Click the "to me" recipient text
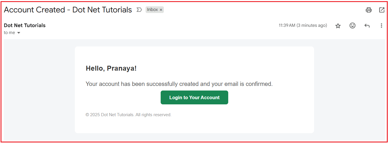Viewport: 388px width, 143px height. click(9, 33)
